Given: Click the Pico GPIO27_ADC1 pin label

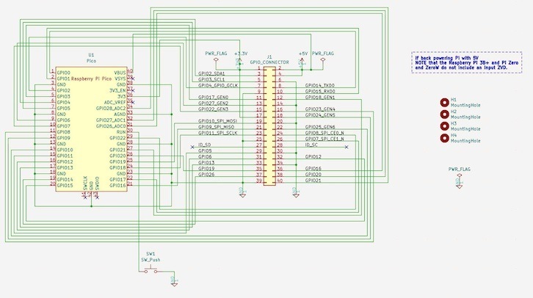Looking at the screenshot, I should pyautogui.click(x=111, y=120).
